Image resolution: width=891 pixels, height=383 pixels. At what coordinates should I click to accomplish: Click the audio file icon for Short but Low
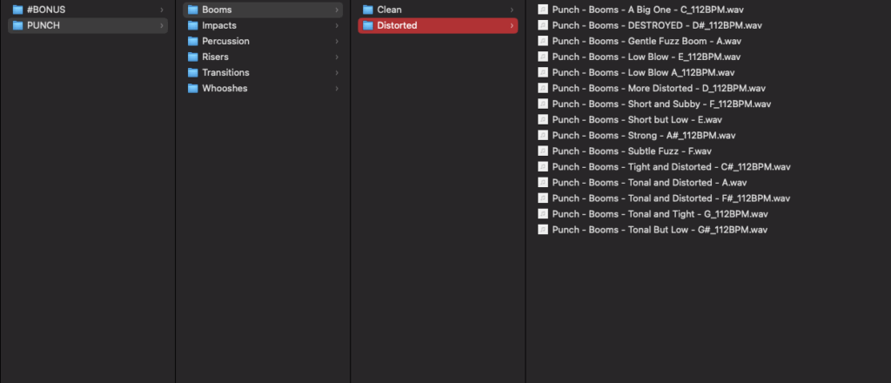tap(543, 120)
